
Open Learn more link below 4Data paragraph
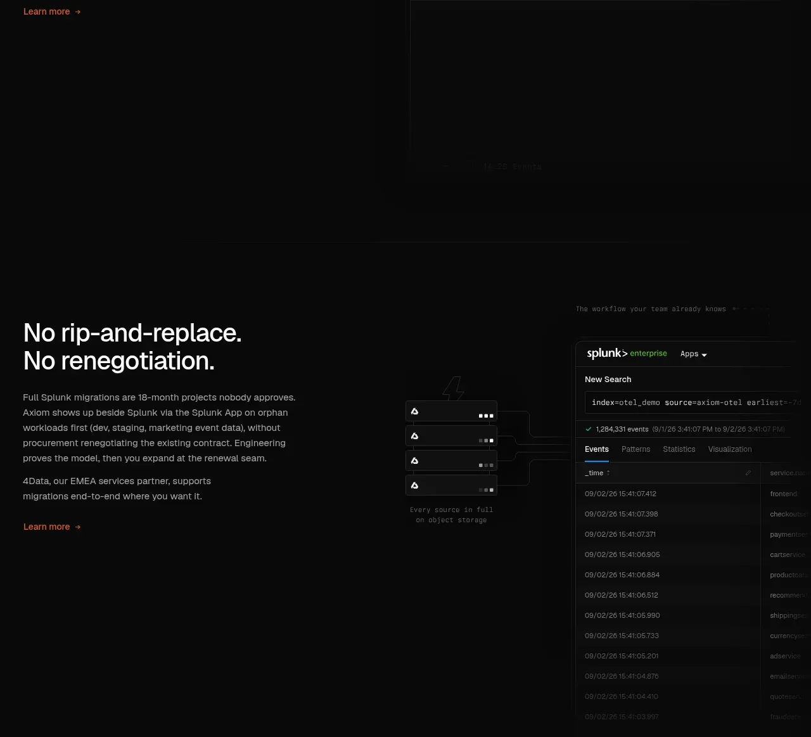pos(52,527)
